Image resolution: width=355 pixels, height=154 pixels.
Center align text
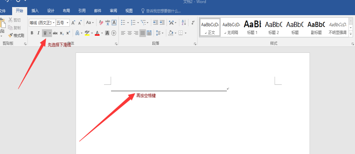[x=130, y=33]
